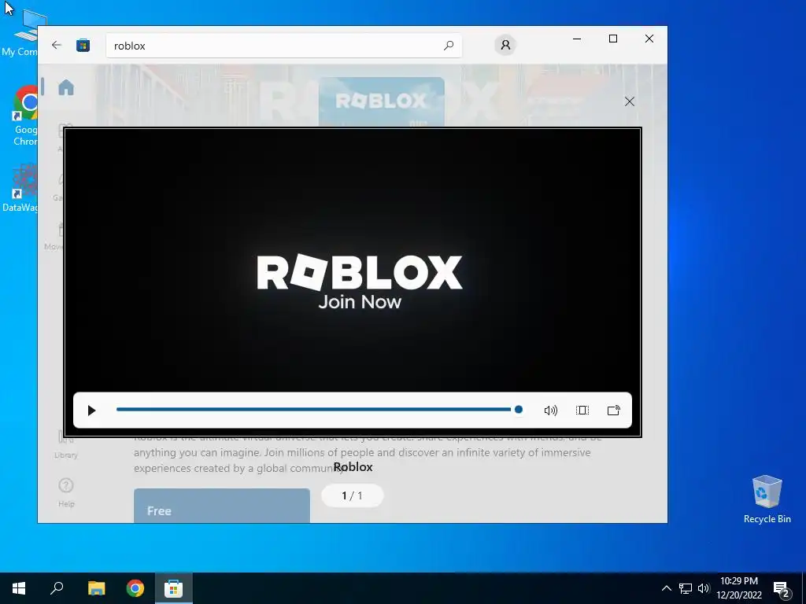
Task: Toggle video zoom to fill
Action: [x=582, y=411]
